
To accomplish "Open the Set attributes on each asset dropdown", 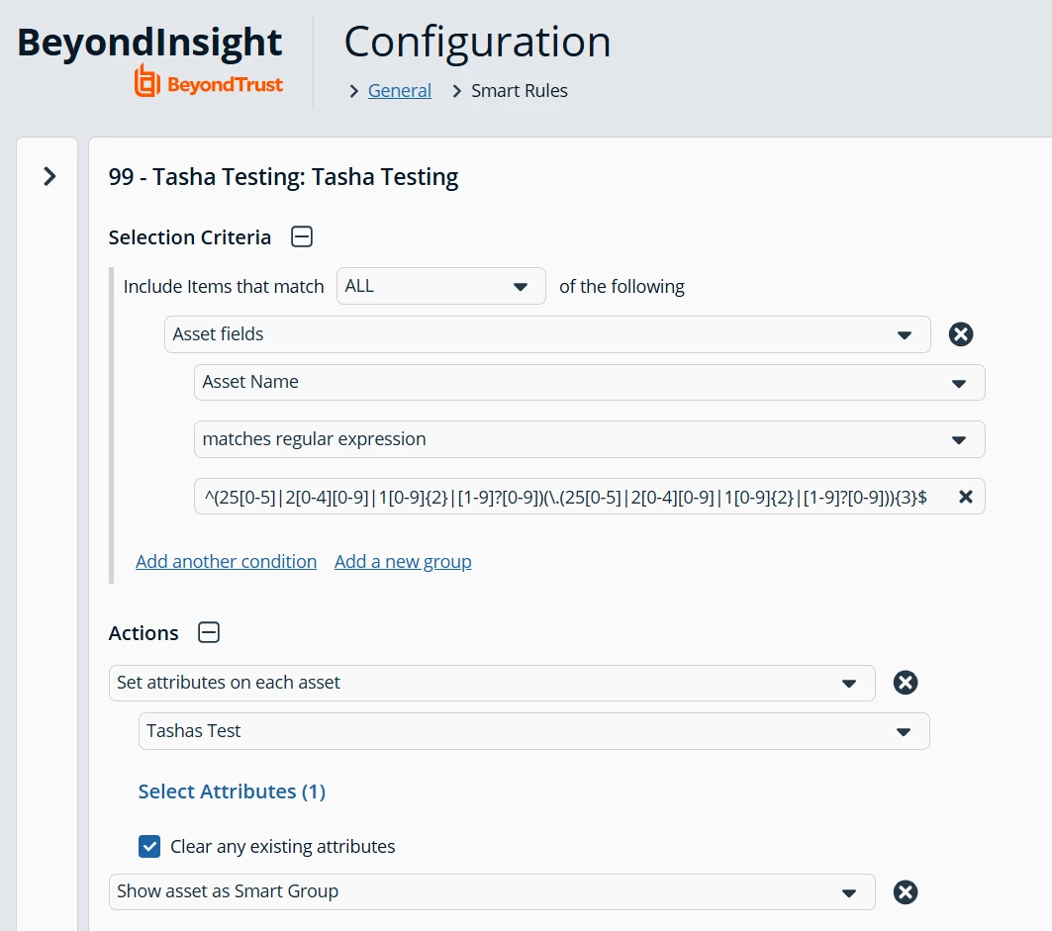I will point(492,683).
